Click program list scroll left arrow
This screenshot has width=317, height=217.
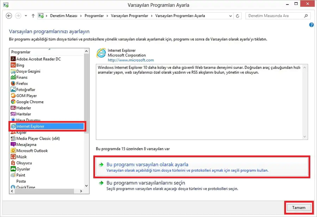[x=12, y=191]
